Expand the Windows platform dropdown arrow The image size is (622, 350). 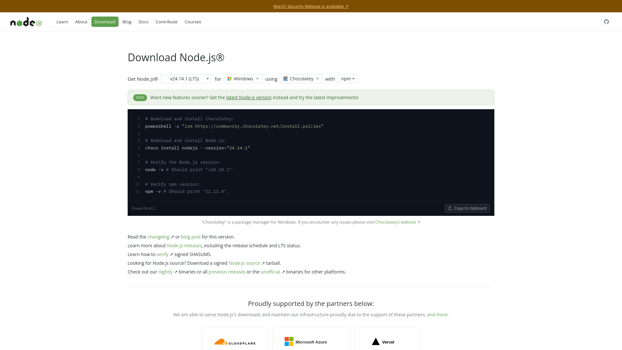coord(258,79)
